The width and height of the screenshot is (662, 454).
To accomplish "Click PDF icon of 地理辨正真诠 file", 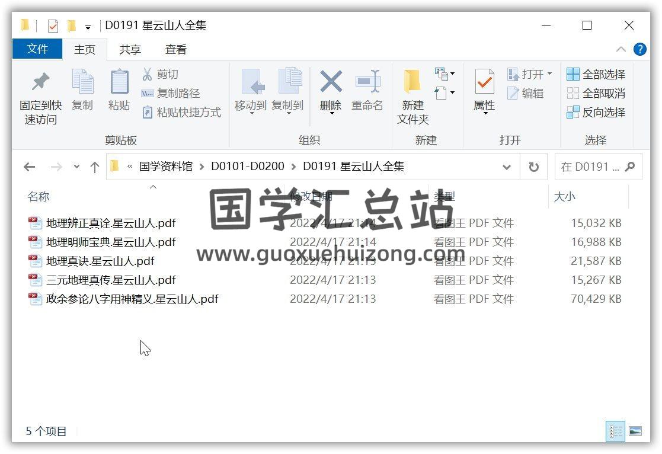I will 35,223.
